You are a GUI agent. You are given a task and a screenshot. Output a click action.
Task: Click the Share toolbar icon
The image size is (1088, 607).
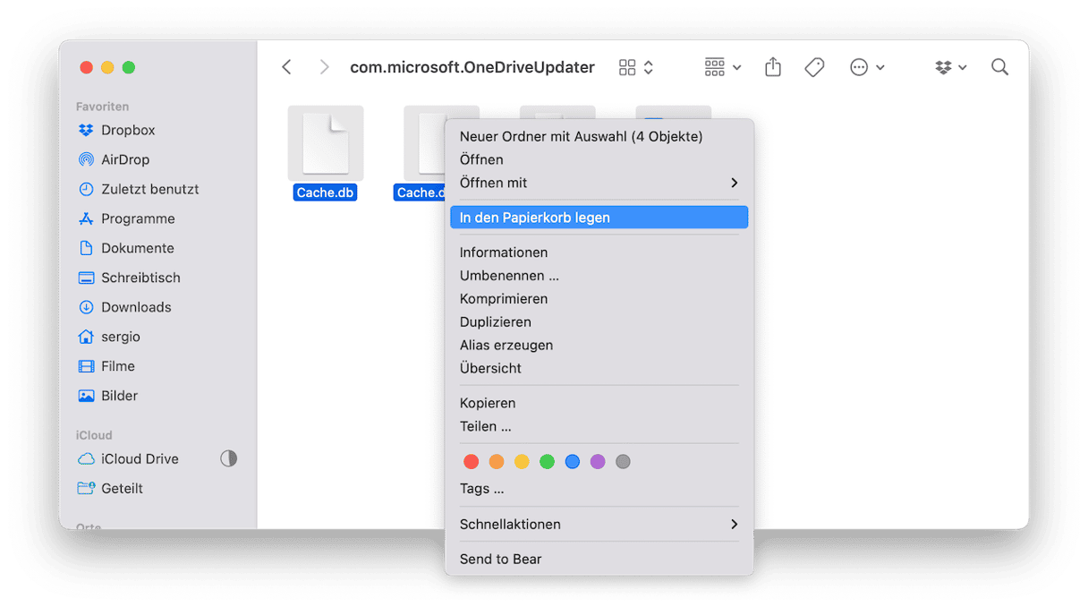tap(773, 67)
